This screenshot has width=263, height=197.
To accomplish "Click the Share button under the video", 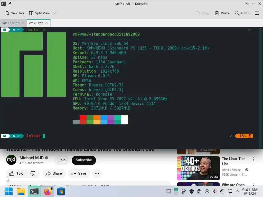I will 54,173.
